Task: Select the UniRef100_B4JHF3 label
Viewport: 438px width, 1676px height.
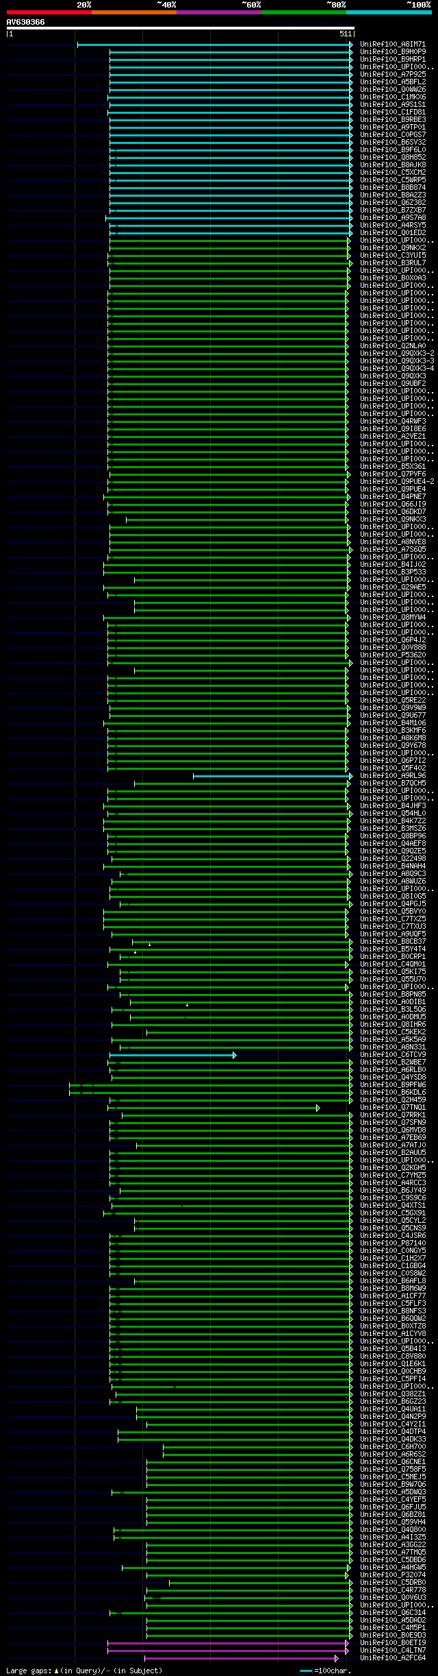Action: pos(393,806)
